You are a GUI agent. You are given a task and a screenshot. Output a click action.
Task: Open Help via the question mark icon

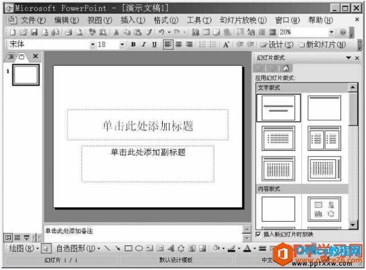coord(343,32)
